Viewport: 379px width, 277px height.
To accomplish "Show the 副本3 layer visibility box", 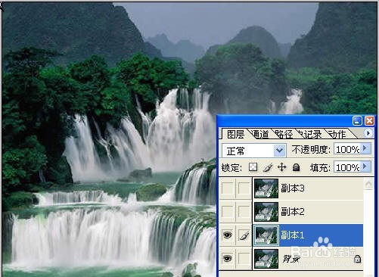I will click(227, 188).
